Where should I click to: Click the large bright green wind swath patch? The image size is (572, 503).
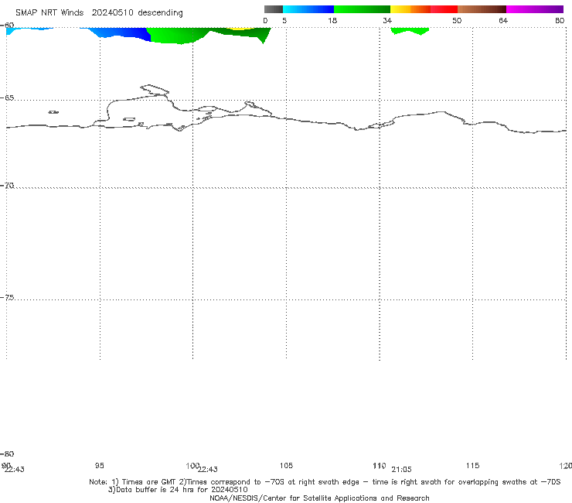pos(175,36)
